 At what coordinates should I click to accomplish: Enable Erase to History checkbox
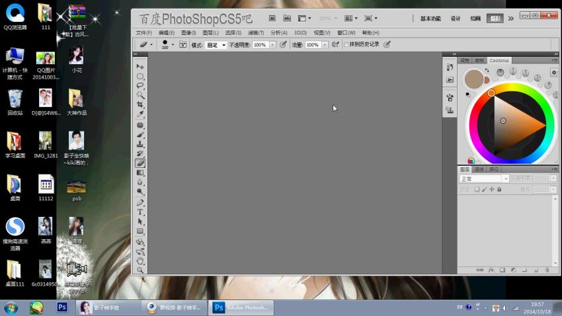coord(346,45)
